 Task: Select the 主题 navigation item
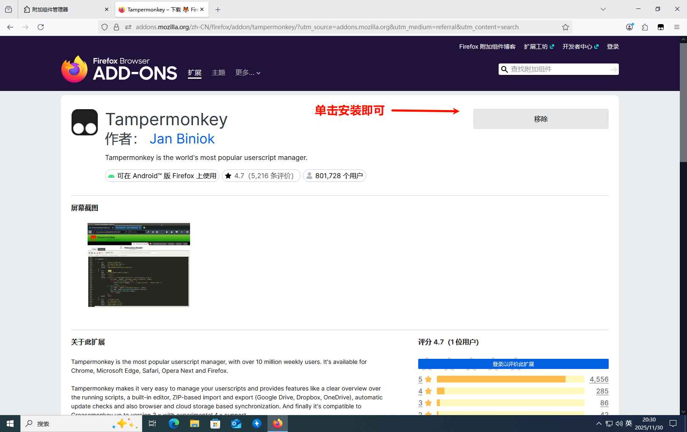click(218, 73)
